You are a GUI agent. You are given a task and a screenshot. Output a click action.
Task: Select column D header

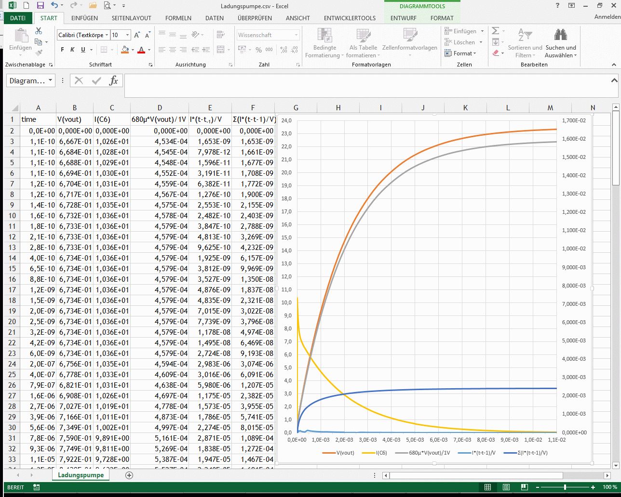(x=160, y=108)
